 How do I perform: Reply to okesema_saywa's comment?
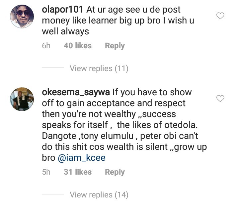pos(115,172)
